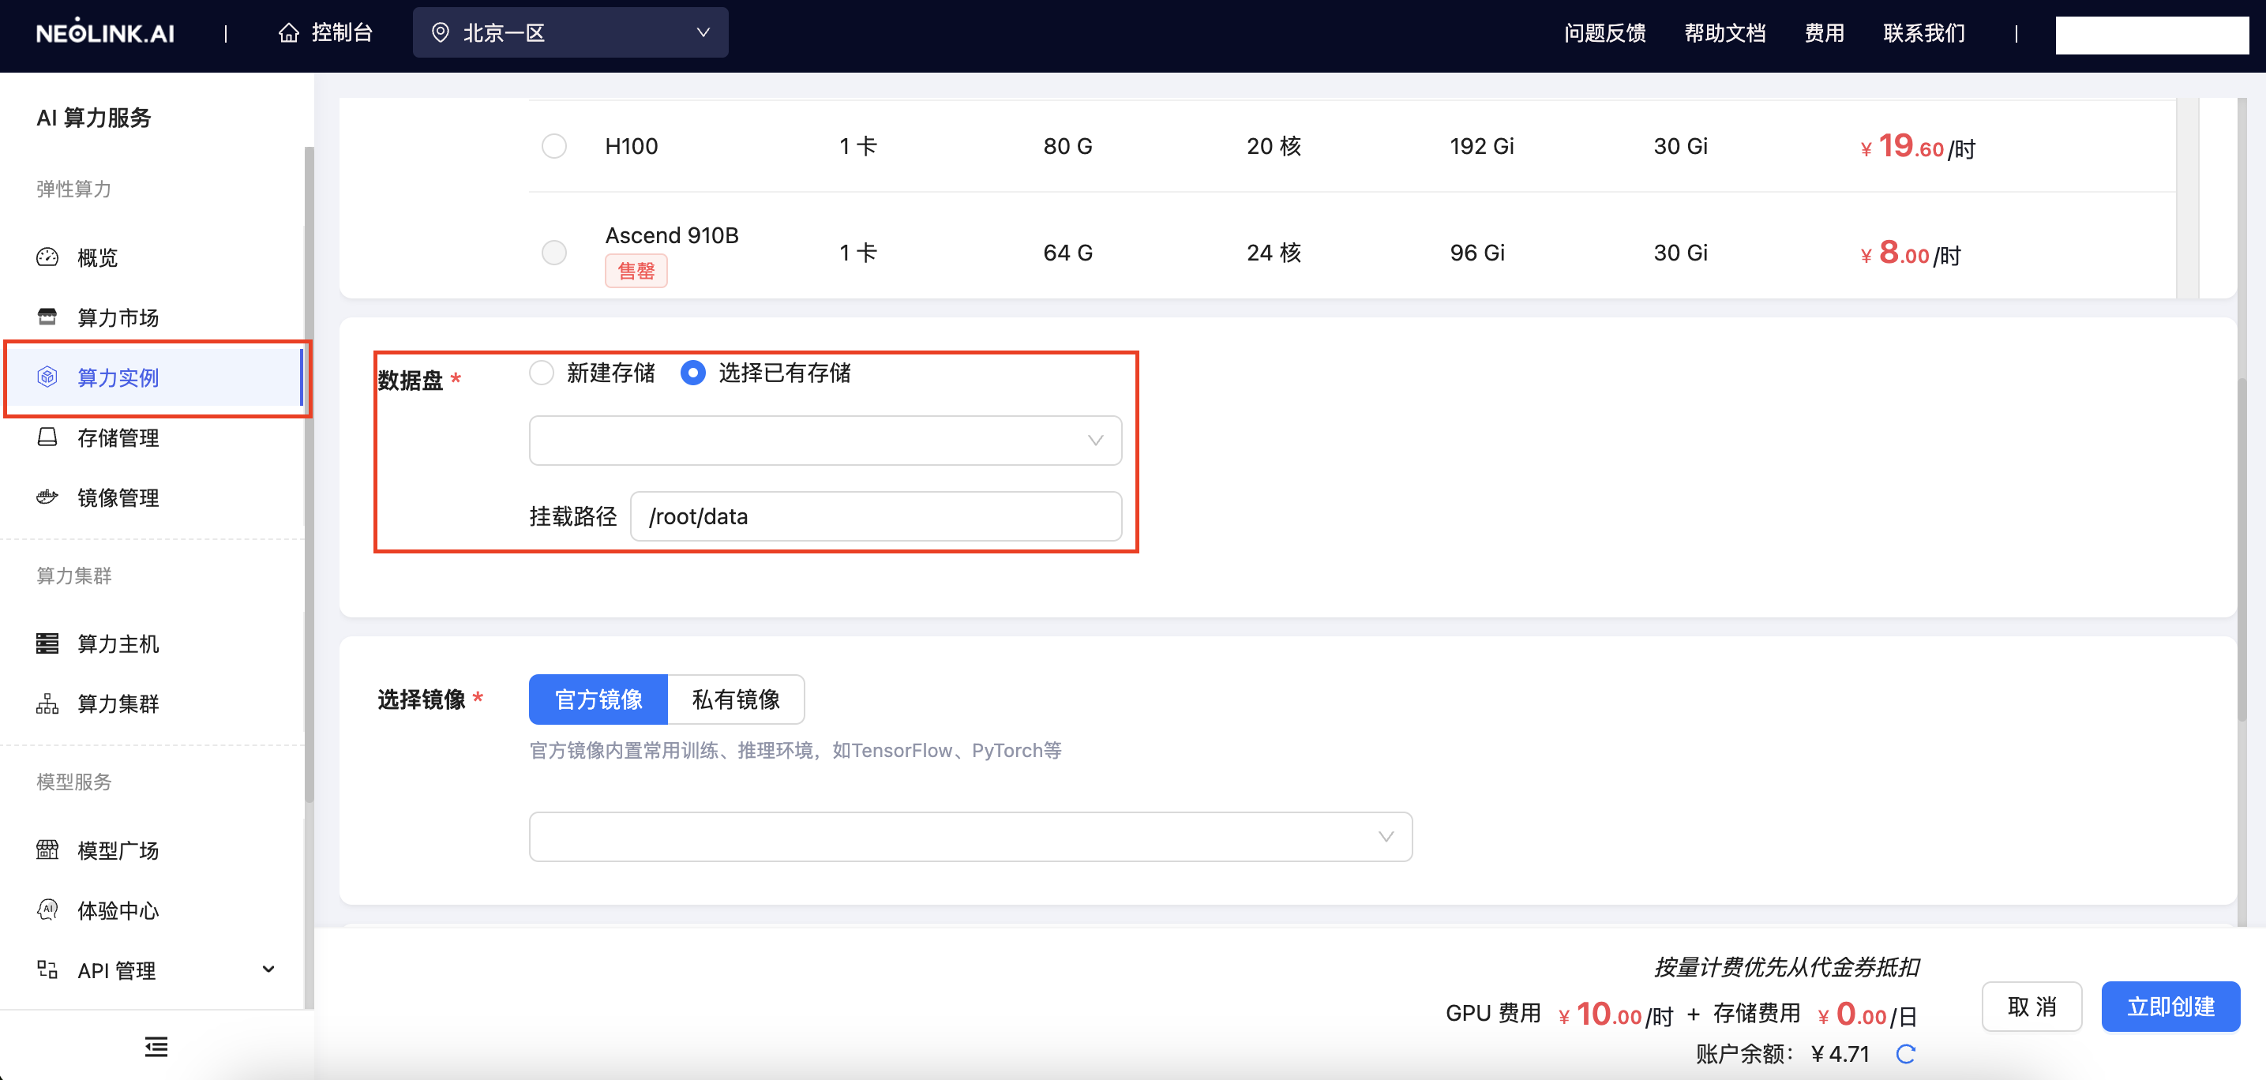Click the 体验中心 AI icon
Image resolution: width=2266 pixels, height=1080 pixels.
pos(47,909)
